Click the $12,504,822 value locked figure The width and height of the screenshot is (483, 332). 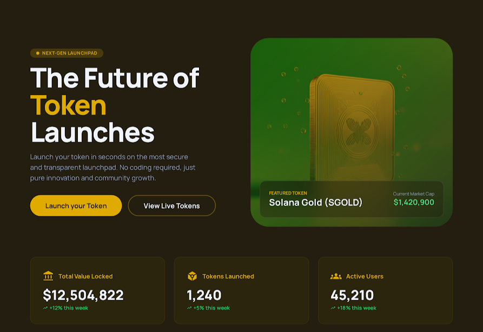[83, 295]
